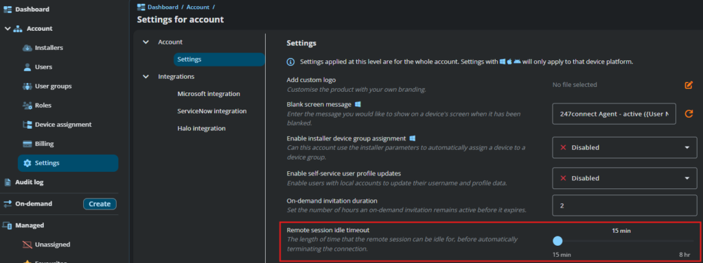This screenshot has width=703, height=263.
Task: Click the Blank screen message input field
Action: coord(614,114)
